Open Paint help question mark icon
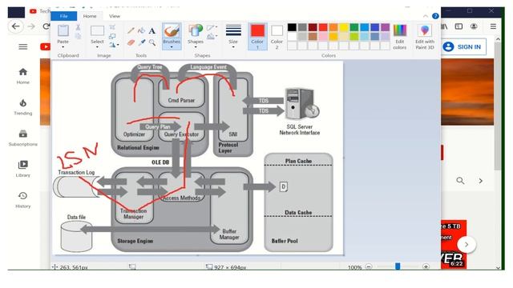Screen dimensions: 513x288 click(435, 16)
